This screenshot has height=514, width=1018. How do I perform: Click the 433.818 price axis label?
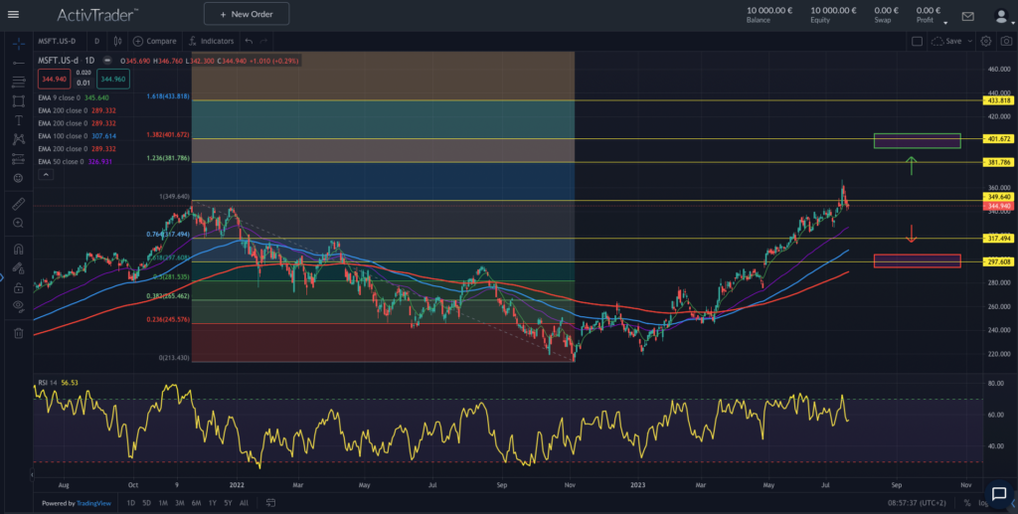pyautogui.click(x=999, y=100)
